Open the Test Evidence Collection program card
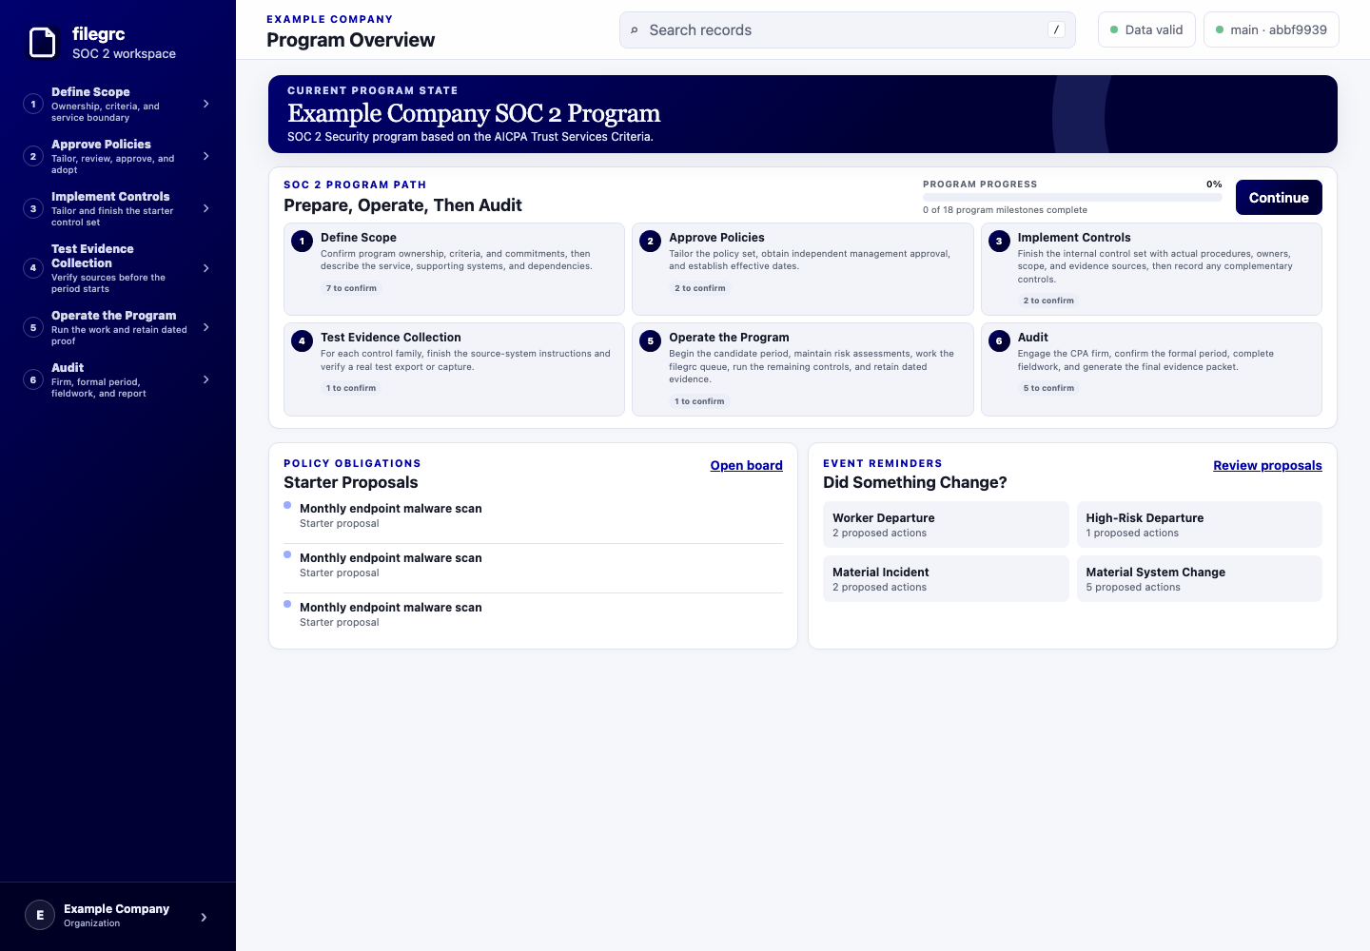This screenshot has height=951, width=1370. (x=454, y=369)
